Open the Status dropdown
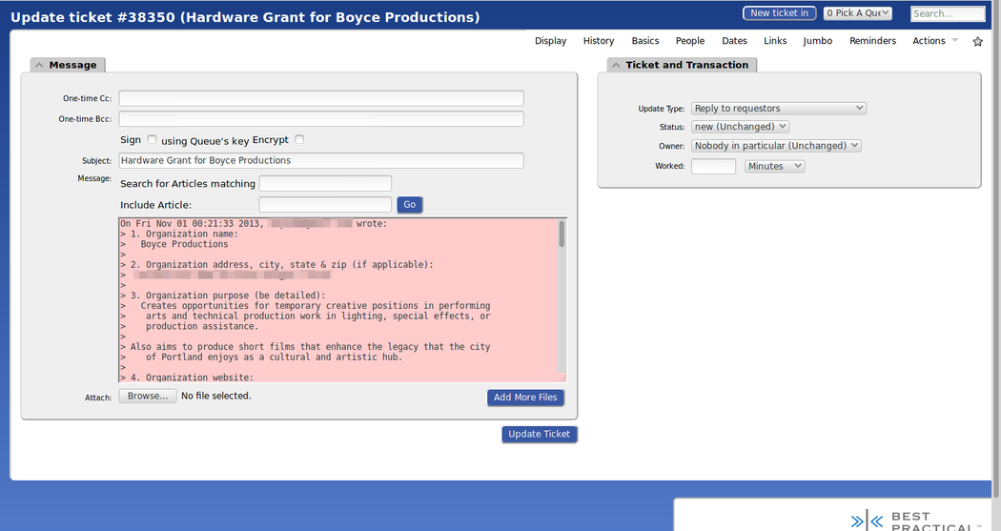 click(740, 127)
